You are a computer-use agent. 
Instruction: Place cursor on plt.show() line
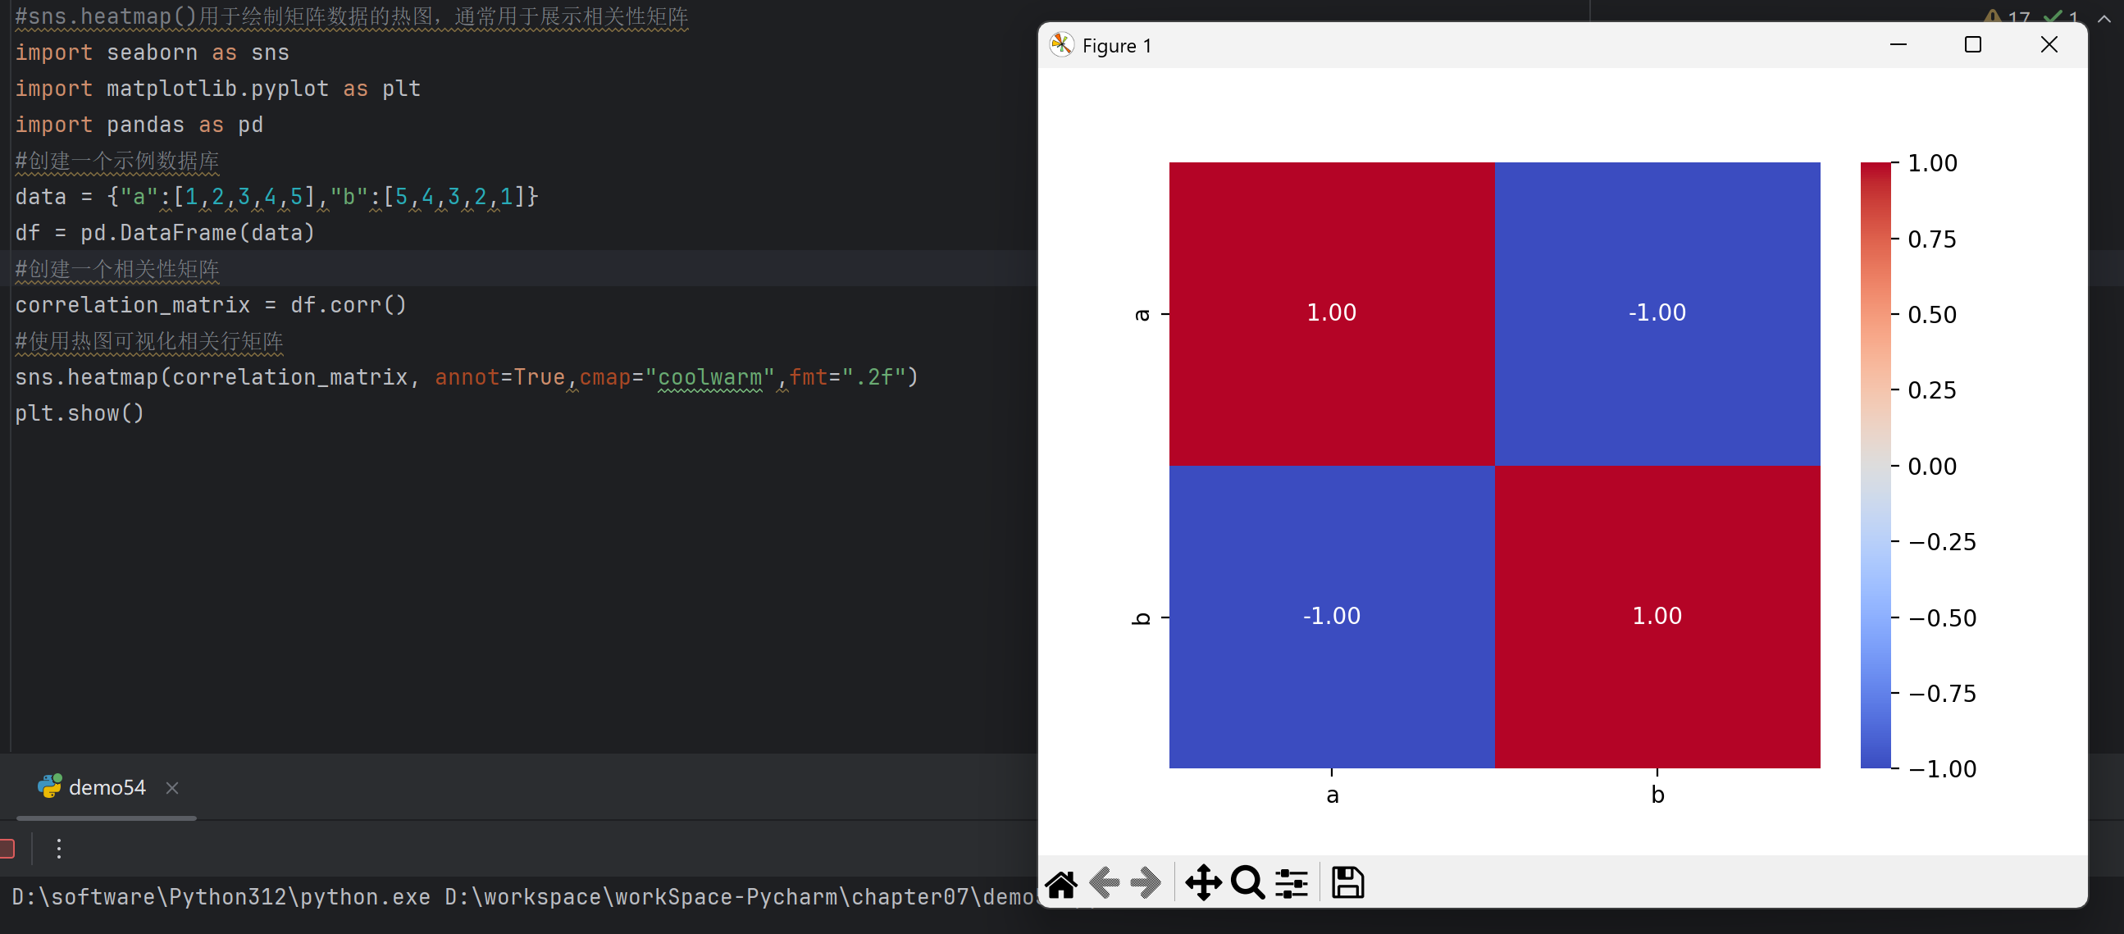pos(80,413)
